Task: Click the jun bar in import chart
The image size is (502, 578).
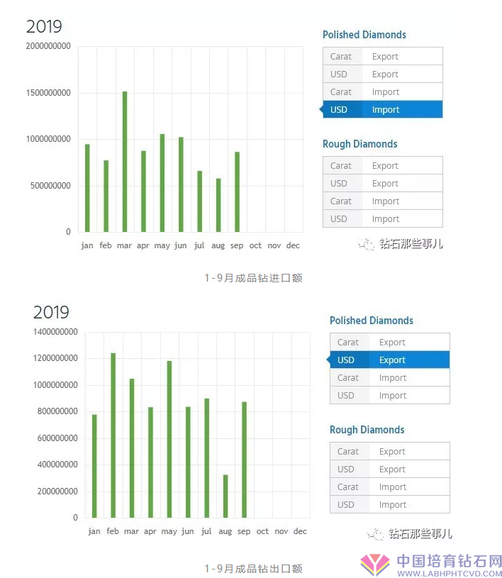Action: point(181,184)
